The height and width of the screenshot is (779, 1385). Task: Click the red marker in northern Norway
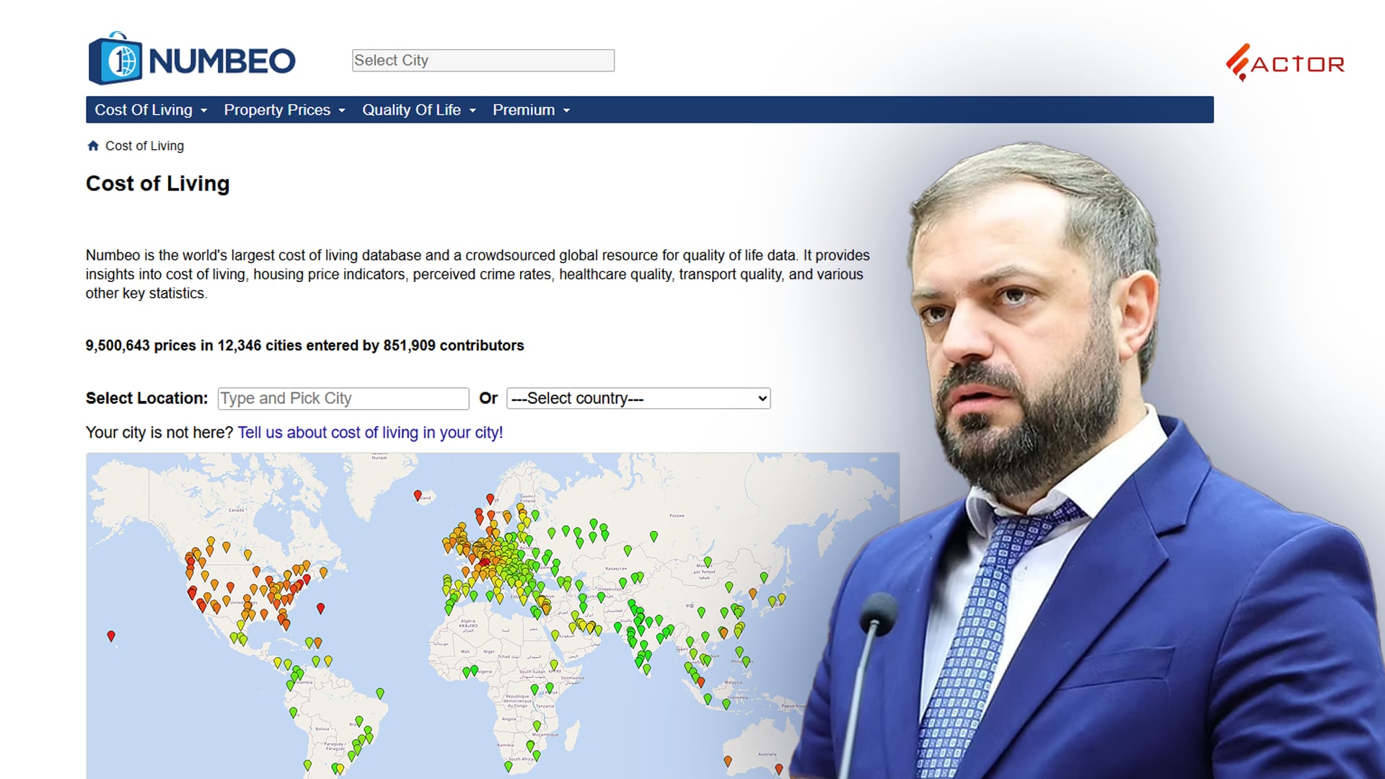pos(491,498)
